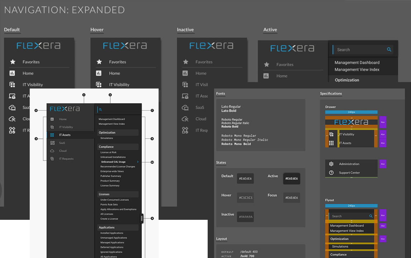Screen dimensions: 411x258
Task: Click the IT Visibility icon in the Drawer specification
Action: pyautogui.click(x=331, y=135)
